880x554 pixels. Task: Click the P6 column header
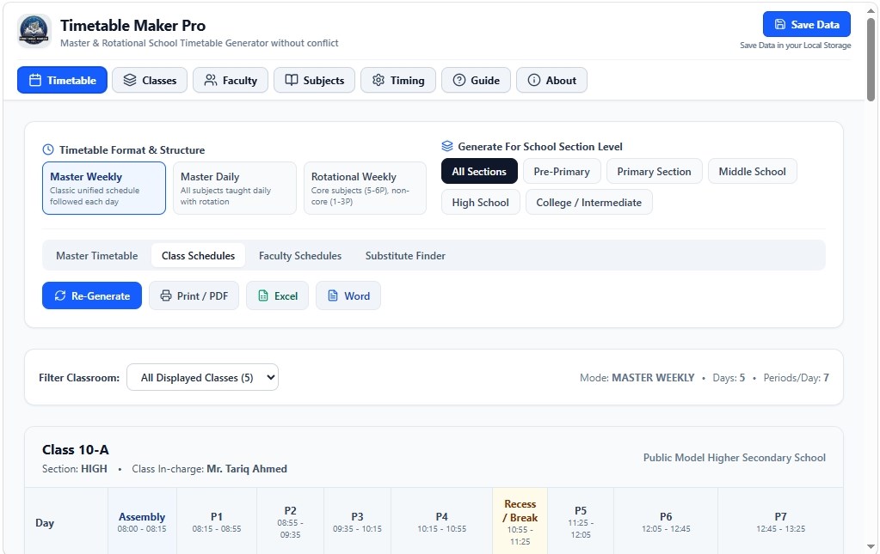coord(666,522)
